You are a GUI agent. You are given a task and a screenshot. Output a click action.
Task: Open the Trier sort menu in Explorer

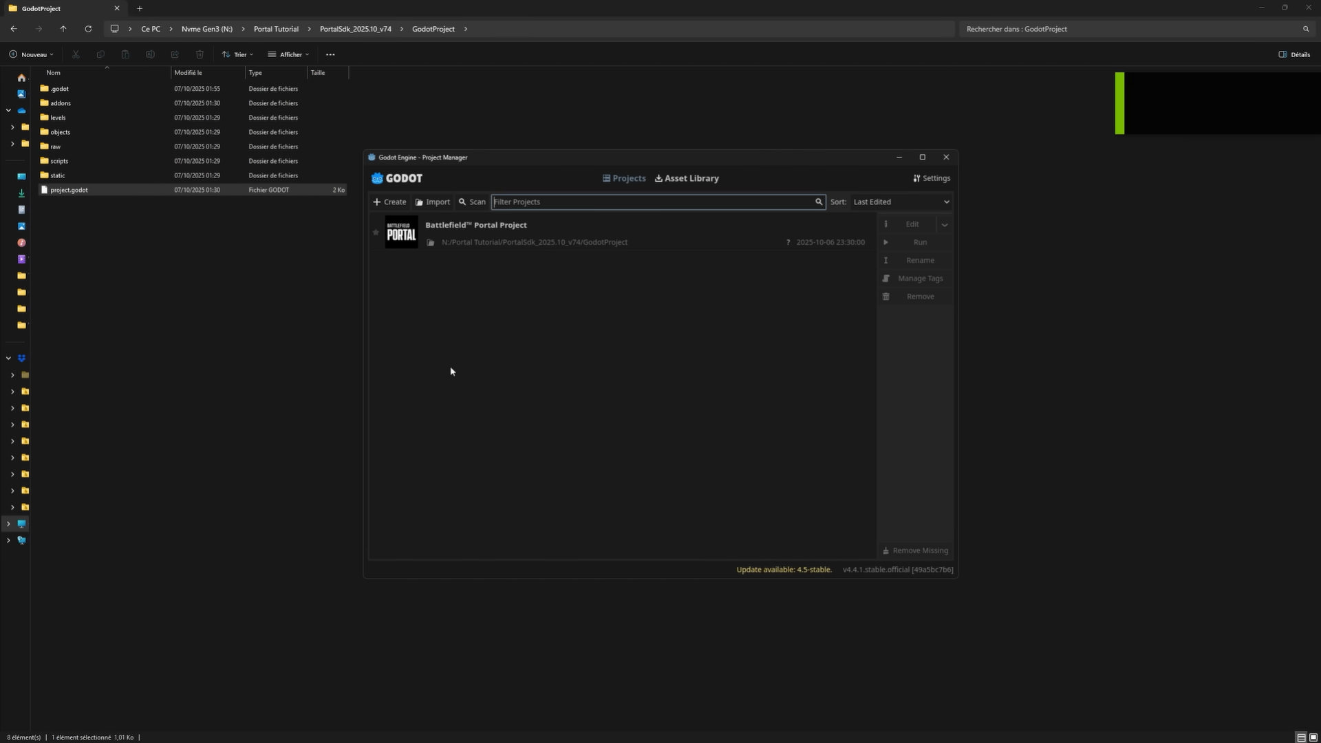(238, 54)
